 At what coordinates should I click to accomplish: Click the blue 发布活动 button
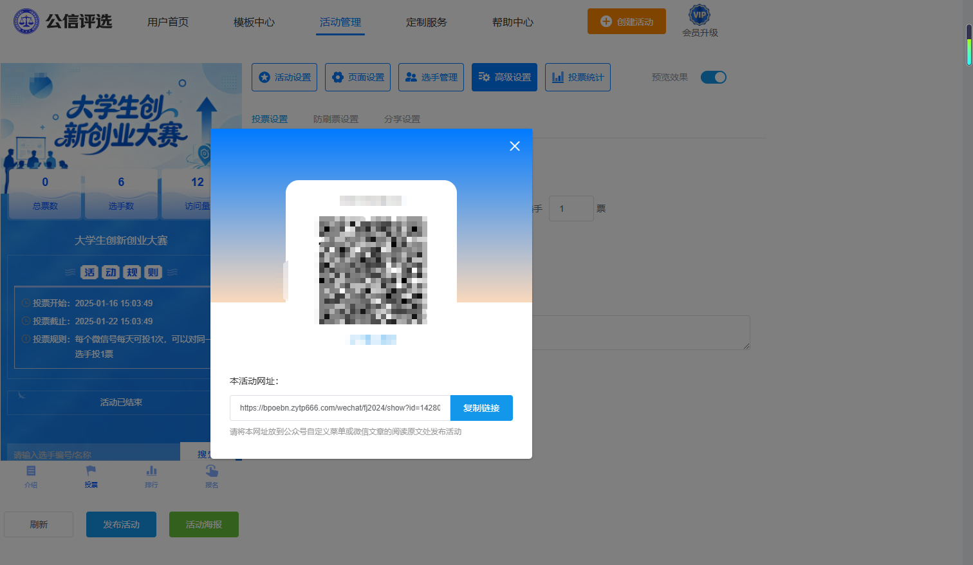click(121, 524)
